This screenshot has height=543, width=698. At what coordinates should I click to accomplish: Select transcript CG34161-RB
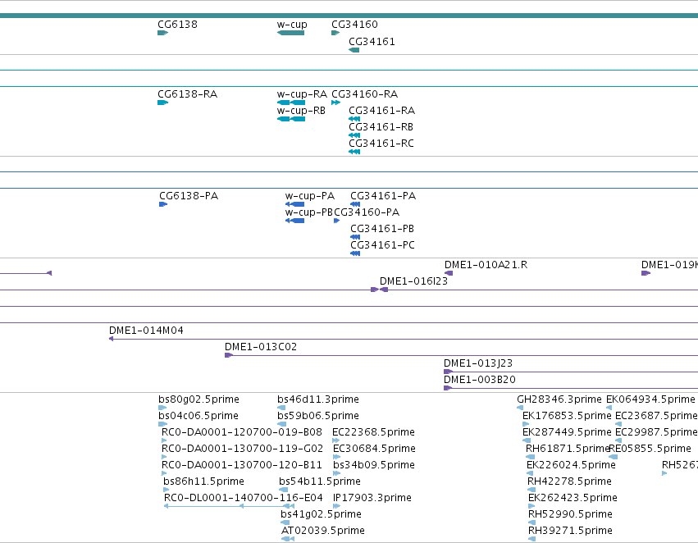click(381, 127)
